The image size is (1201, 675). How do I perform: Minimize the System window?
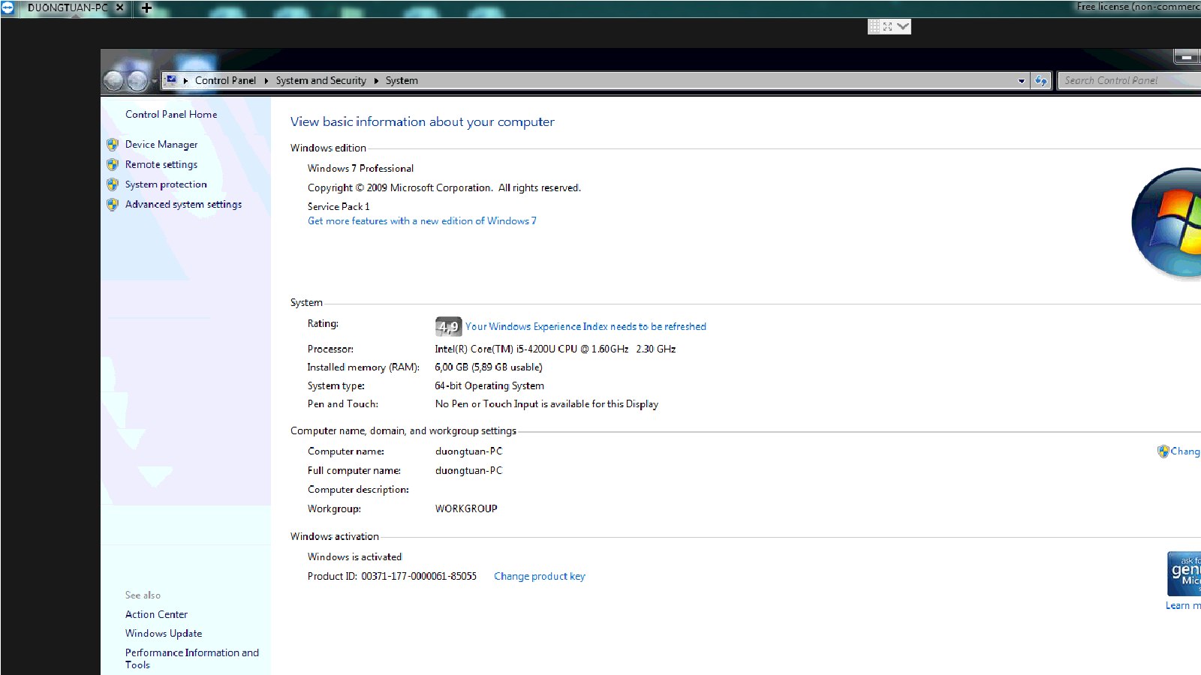click(x=1186, y=57)
